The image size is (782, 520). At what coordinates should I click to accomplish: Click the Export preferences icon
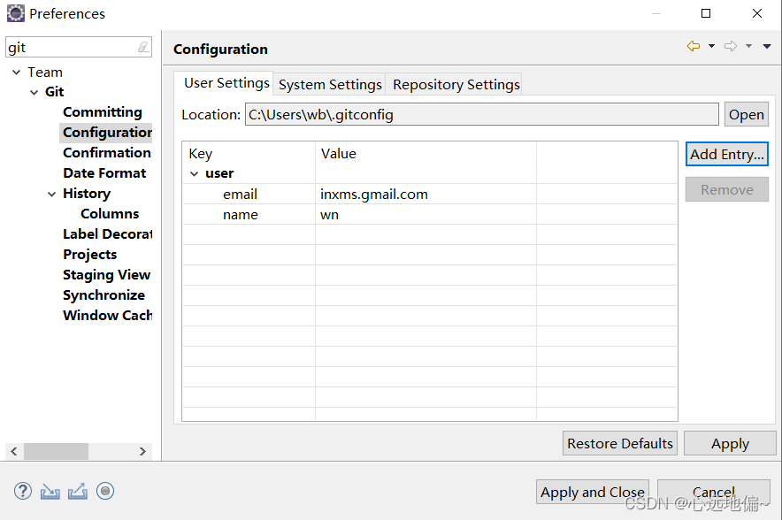tap(77, 492)
